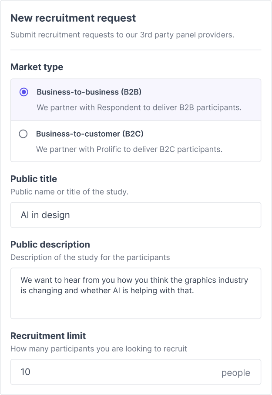Image resolution: width=272 pixels, height=395 pixels.
Task: Click the Public description label text
Action: click(50, 244)
